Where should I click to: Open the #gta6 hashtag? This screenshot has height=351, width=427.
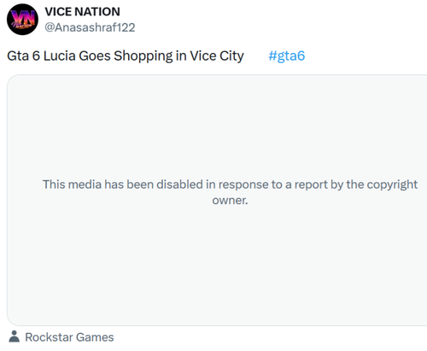point(286,56)
